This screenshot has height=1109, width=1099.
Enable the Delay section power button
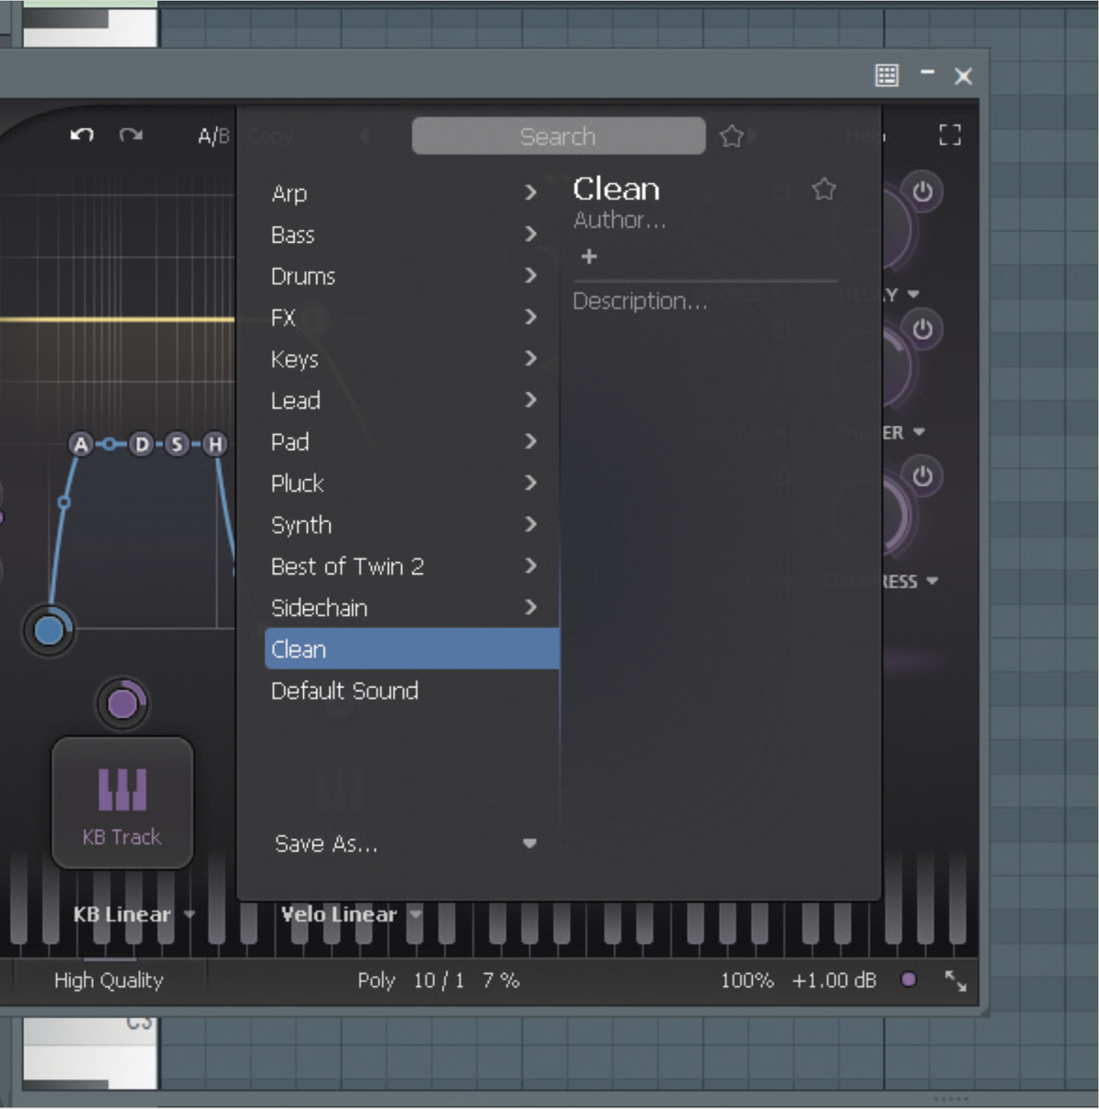924,326
